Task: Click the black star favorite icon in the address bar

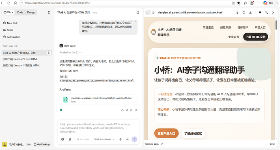Action: coord(239,3)
